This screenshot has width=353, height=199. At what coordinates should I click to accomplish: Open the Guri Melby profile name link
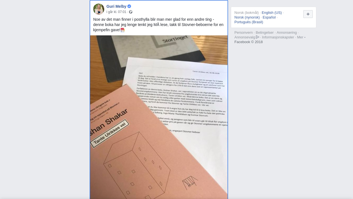(116, 6)
